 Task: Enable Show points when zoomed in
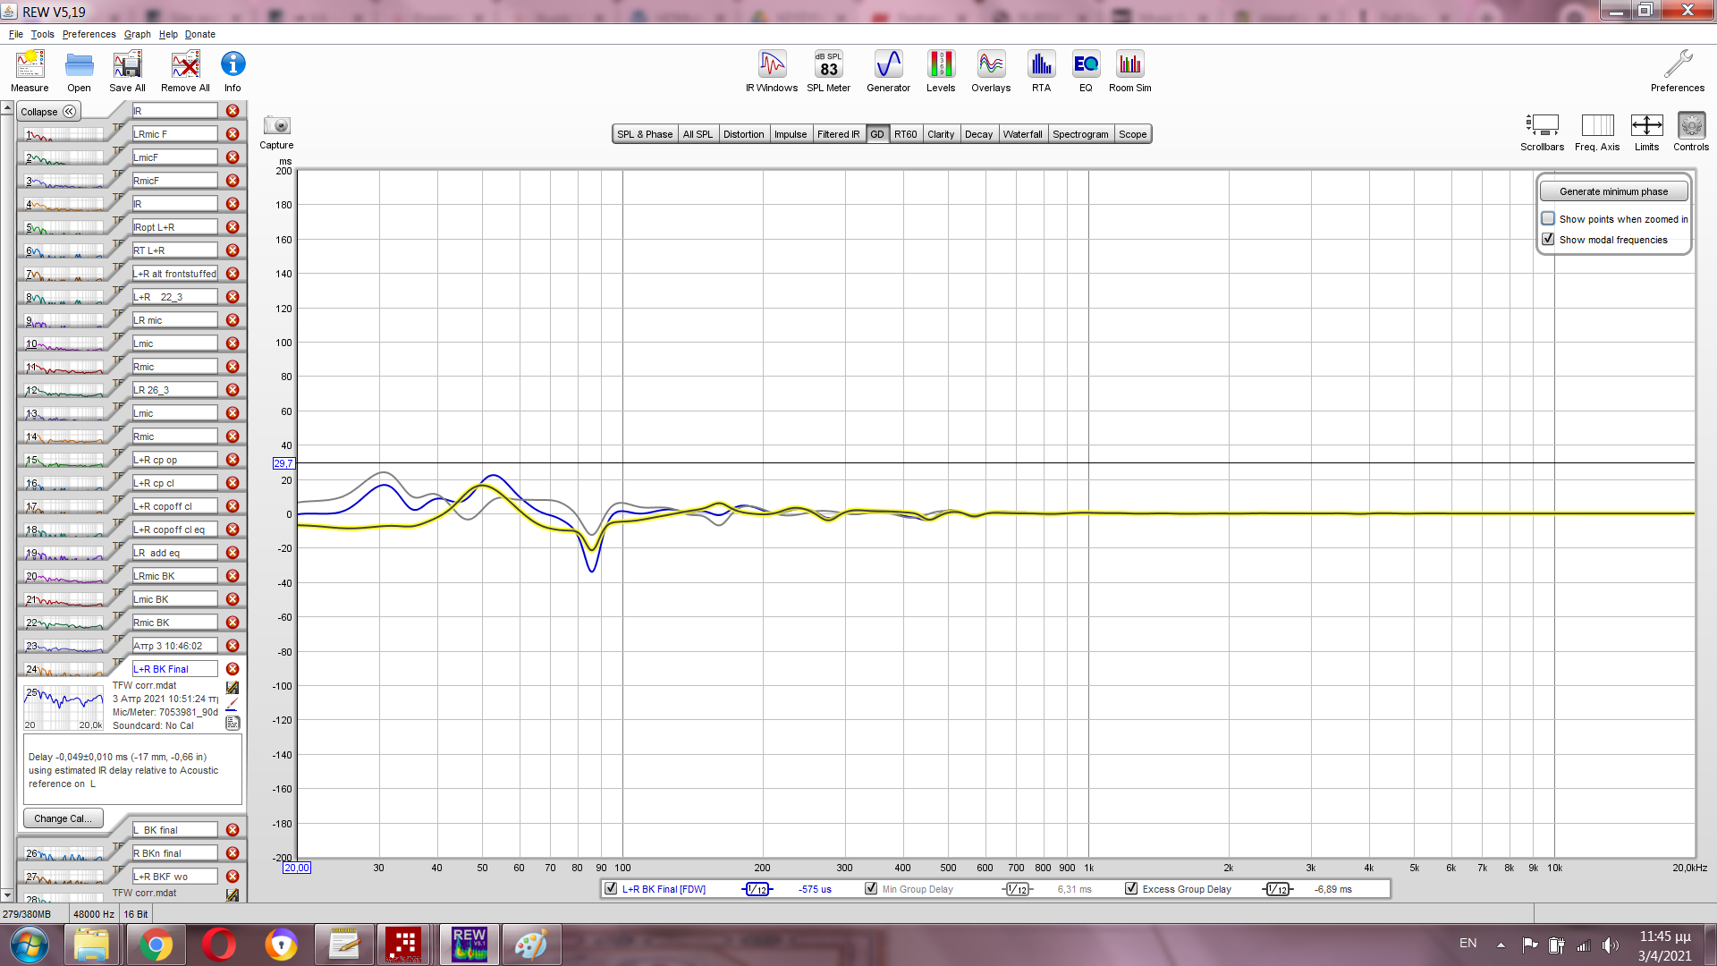click(1548, 218)
